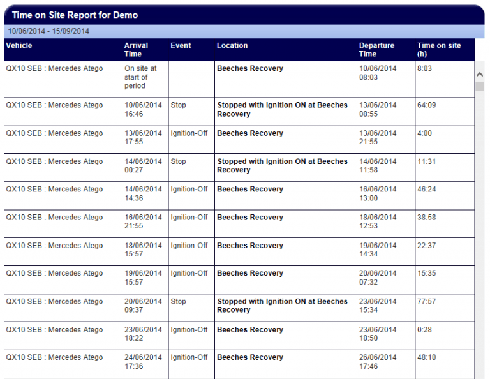Click departure time 19/06/2014 14:34

coord(378,249)
